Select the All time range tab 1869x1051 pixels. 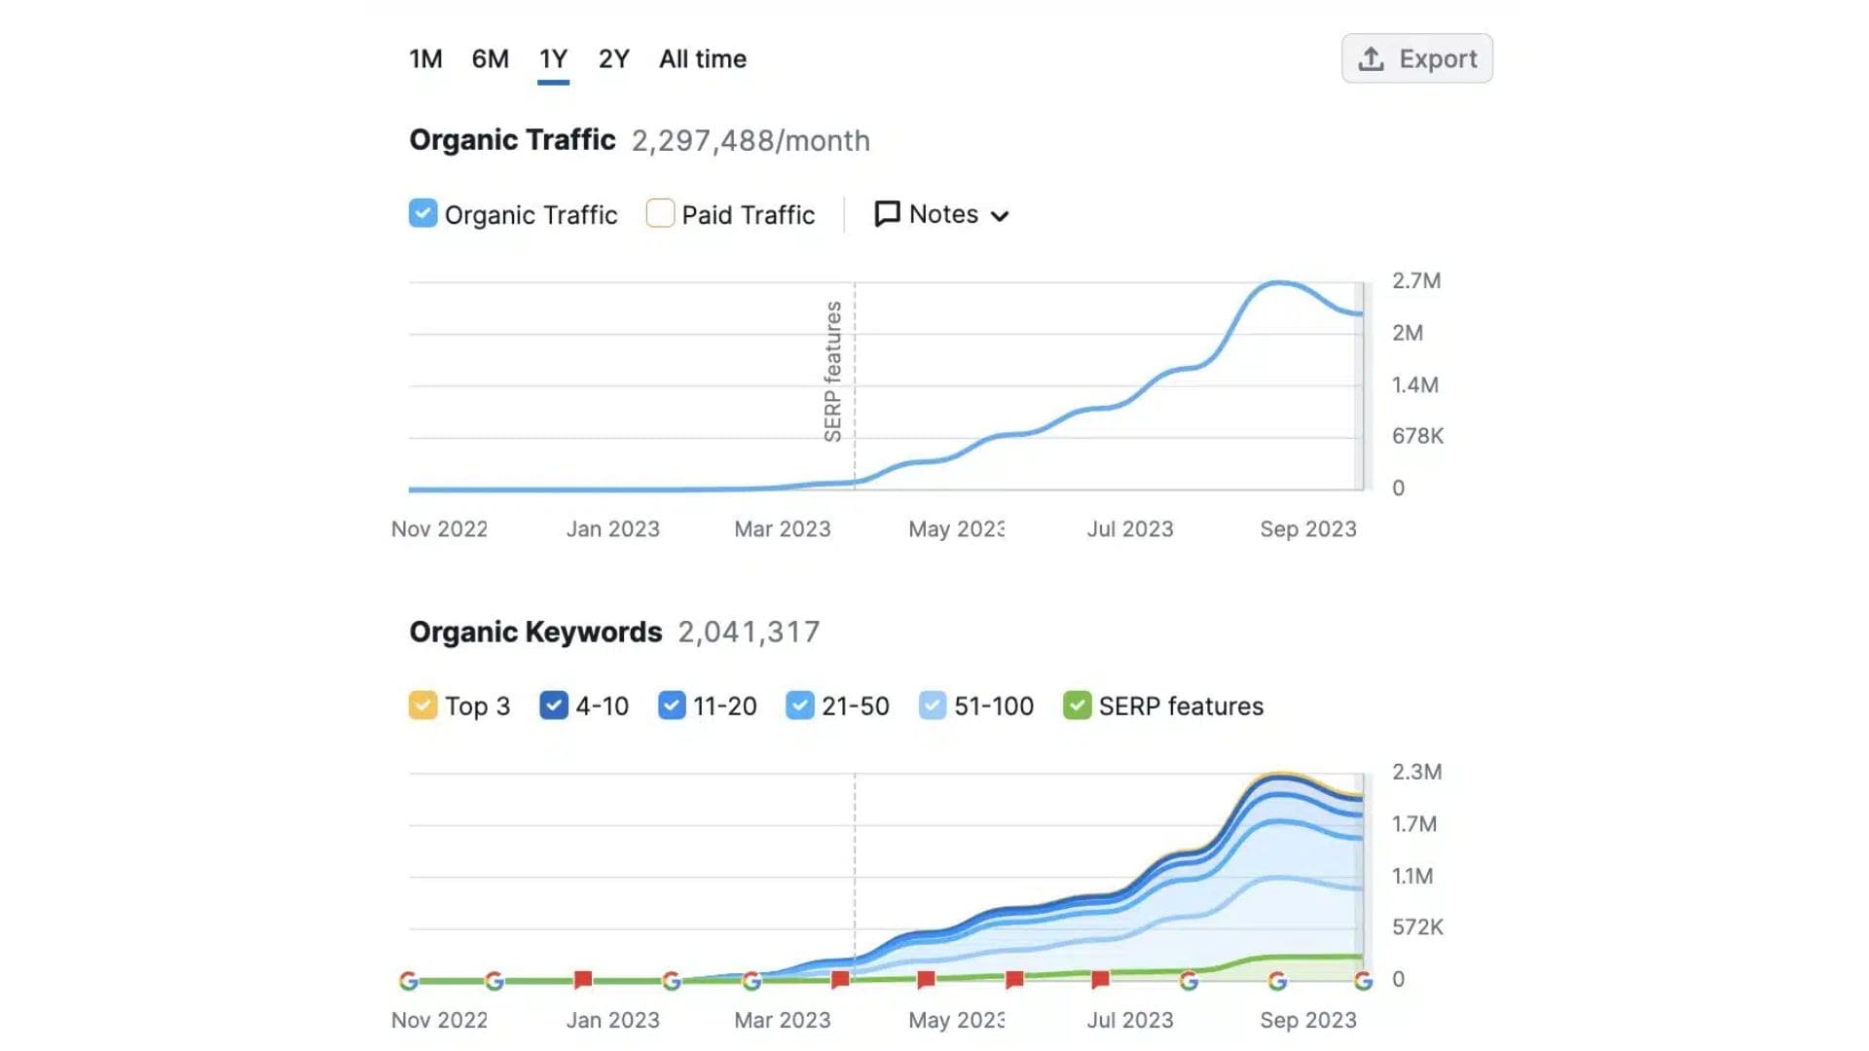pyautogui.click(x=702, y=59)
